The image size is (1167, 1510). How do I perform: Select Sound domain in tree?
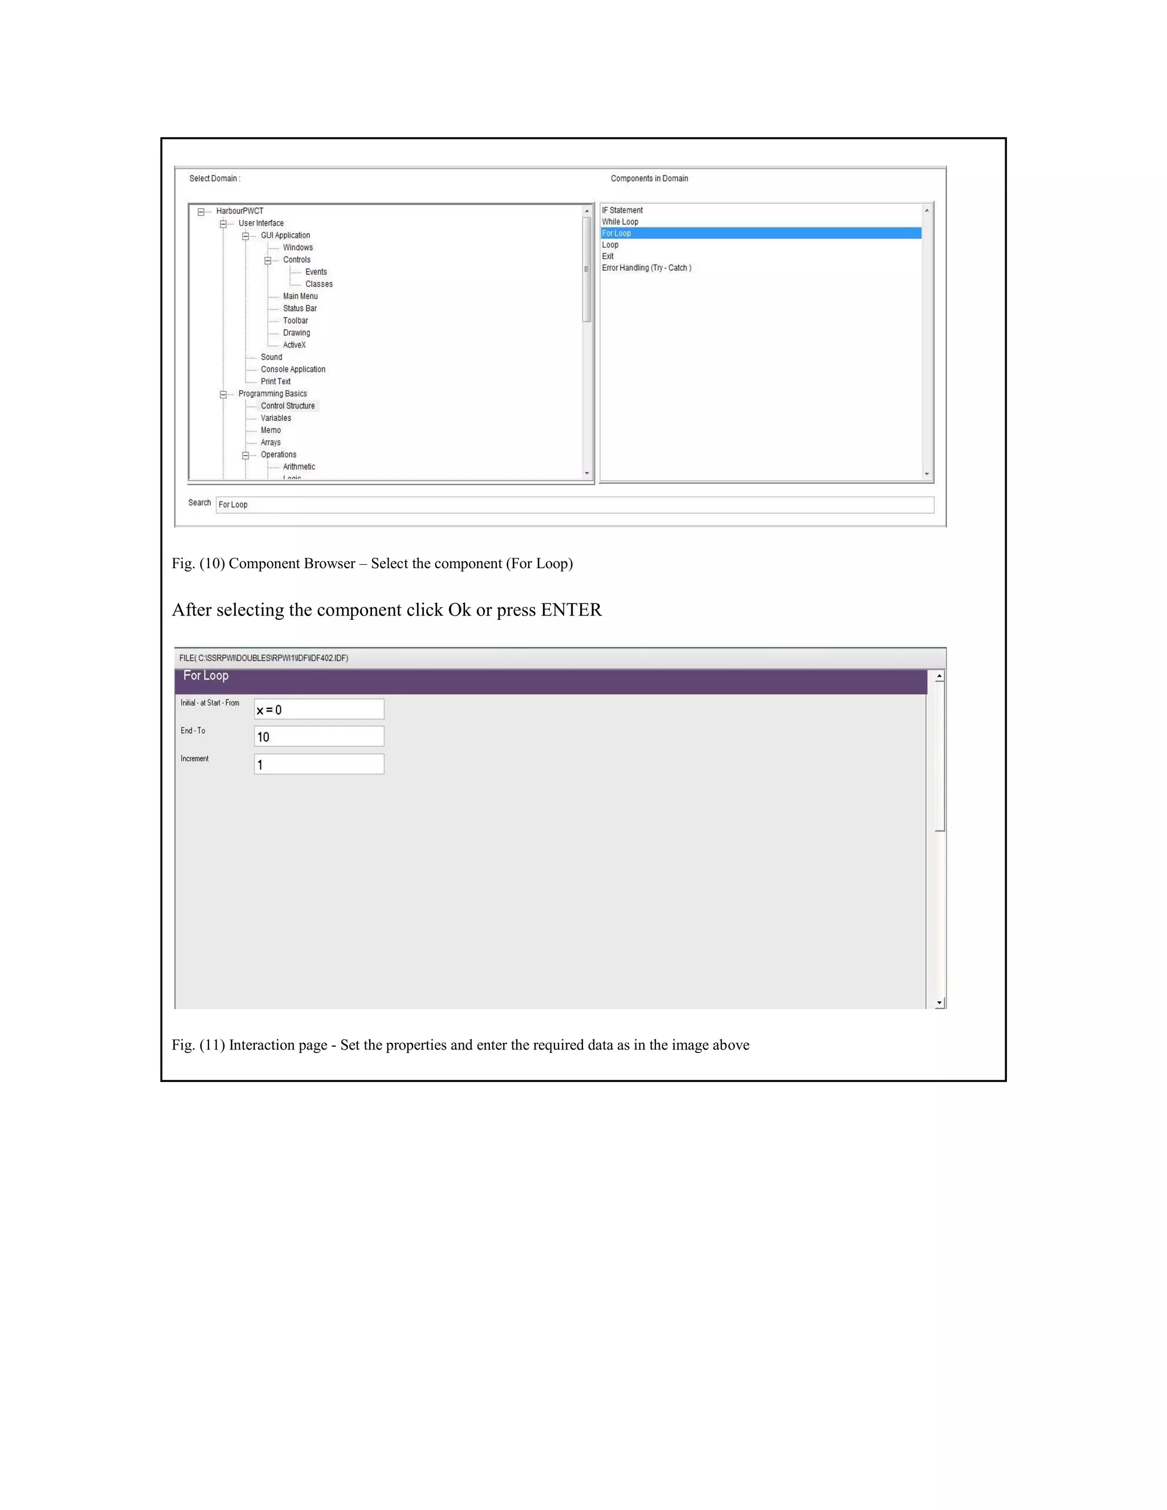click(271, 357)
